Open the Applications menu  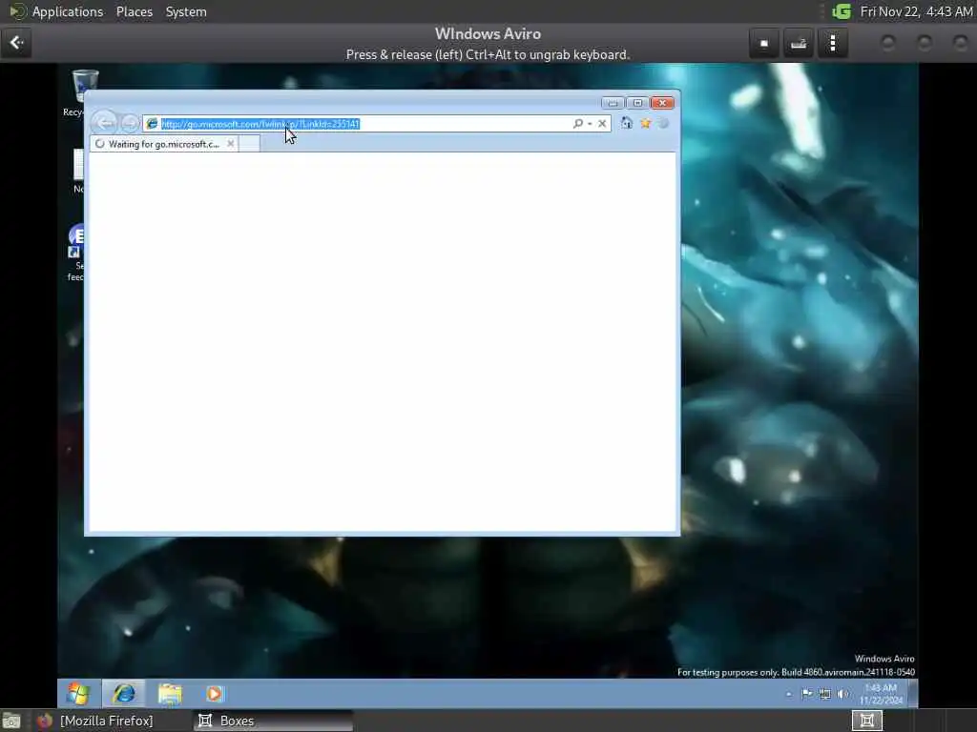[68, 11]
